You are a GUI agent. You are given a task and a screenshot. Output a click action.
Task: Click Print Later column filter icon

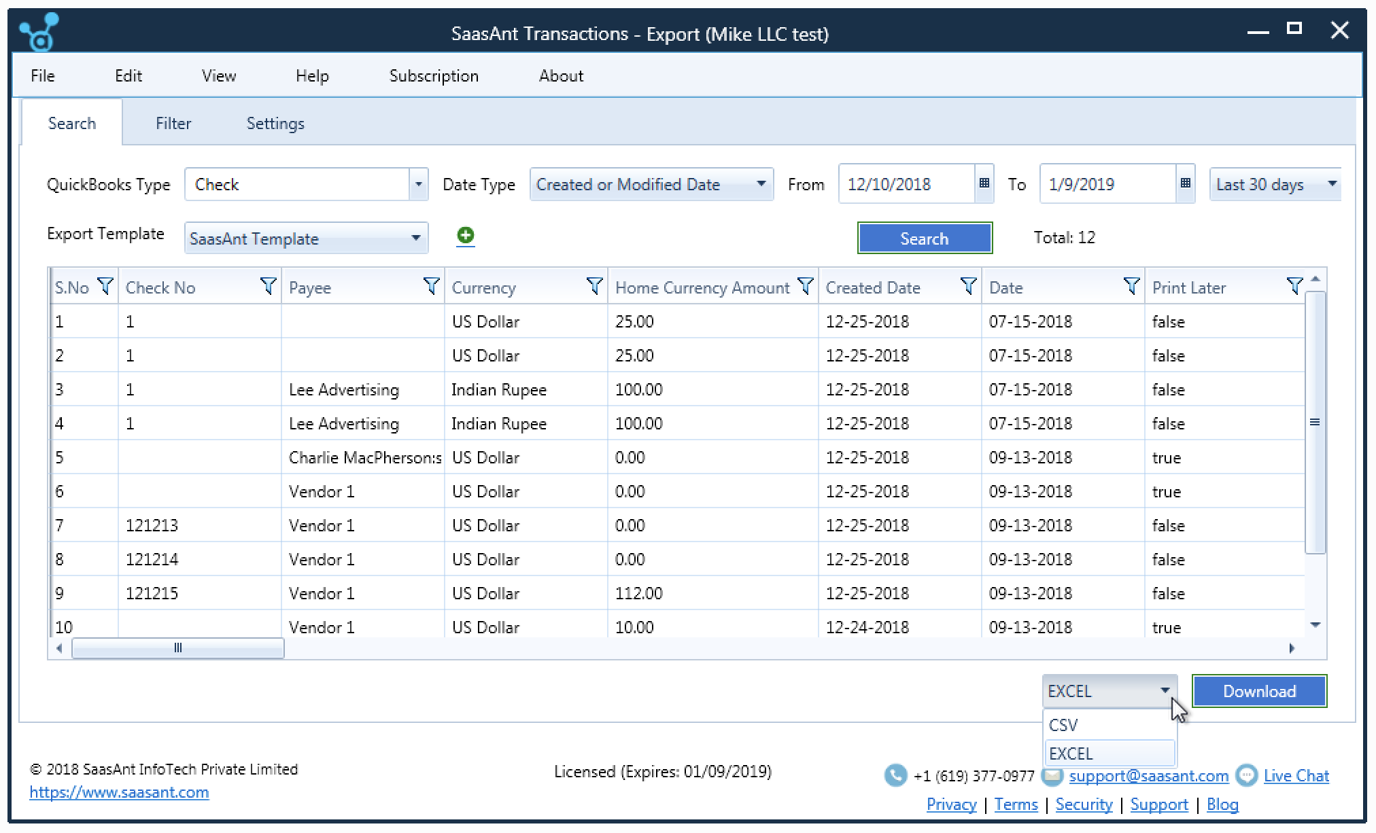click(x=1294, y=287)
